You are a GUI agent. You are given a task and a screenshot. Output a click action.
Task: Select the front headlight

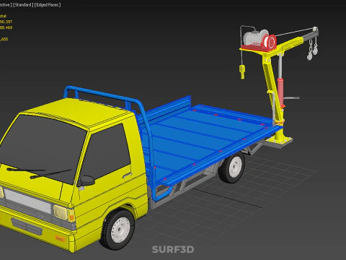pos(60,212)
